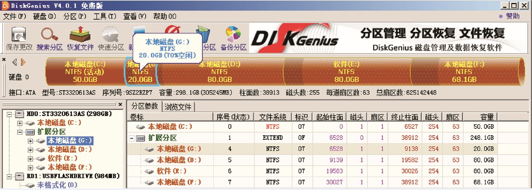Click the 赞助 sponsor link
532x190 pixels.
[x=512, y=16]
